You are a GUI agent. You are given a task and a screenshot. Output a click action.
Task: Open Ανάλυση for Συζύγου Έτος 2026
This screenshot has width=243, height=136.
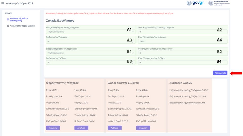143,128
